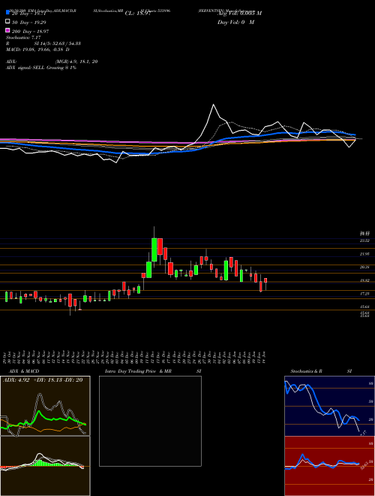Select the '50 Day = 19.29' legend text
The height and width of the screenshot is (496, 375).
click(x=29, y=23)
